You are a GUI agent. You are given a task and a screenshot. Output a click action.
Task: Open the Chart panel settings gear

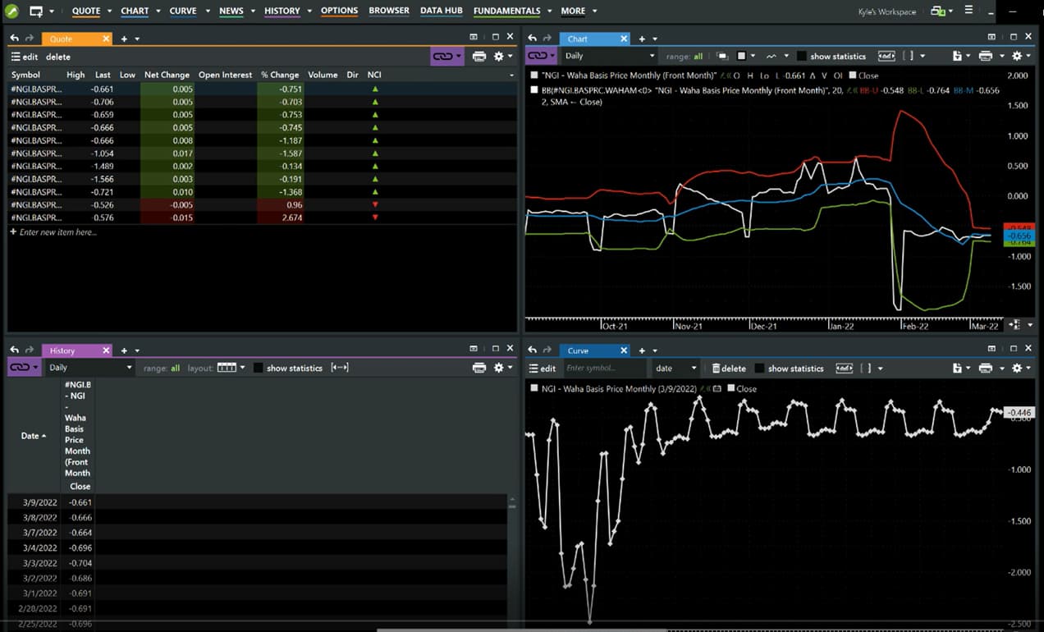pyautogui.click(x=1017, y=56)
